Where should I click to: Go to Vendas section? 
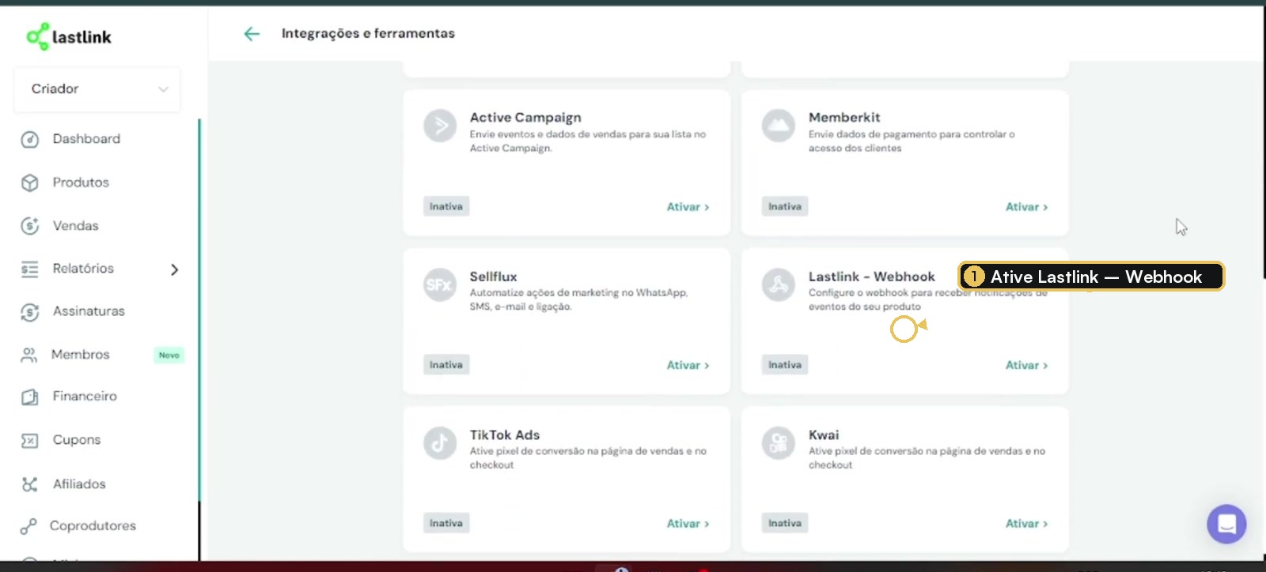(76, 226)
